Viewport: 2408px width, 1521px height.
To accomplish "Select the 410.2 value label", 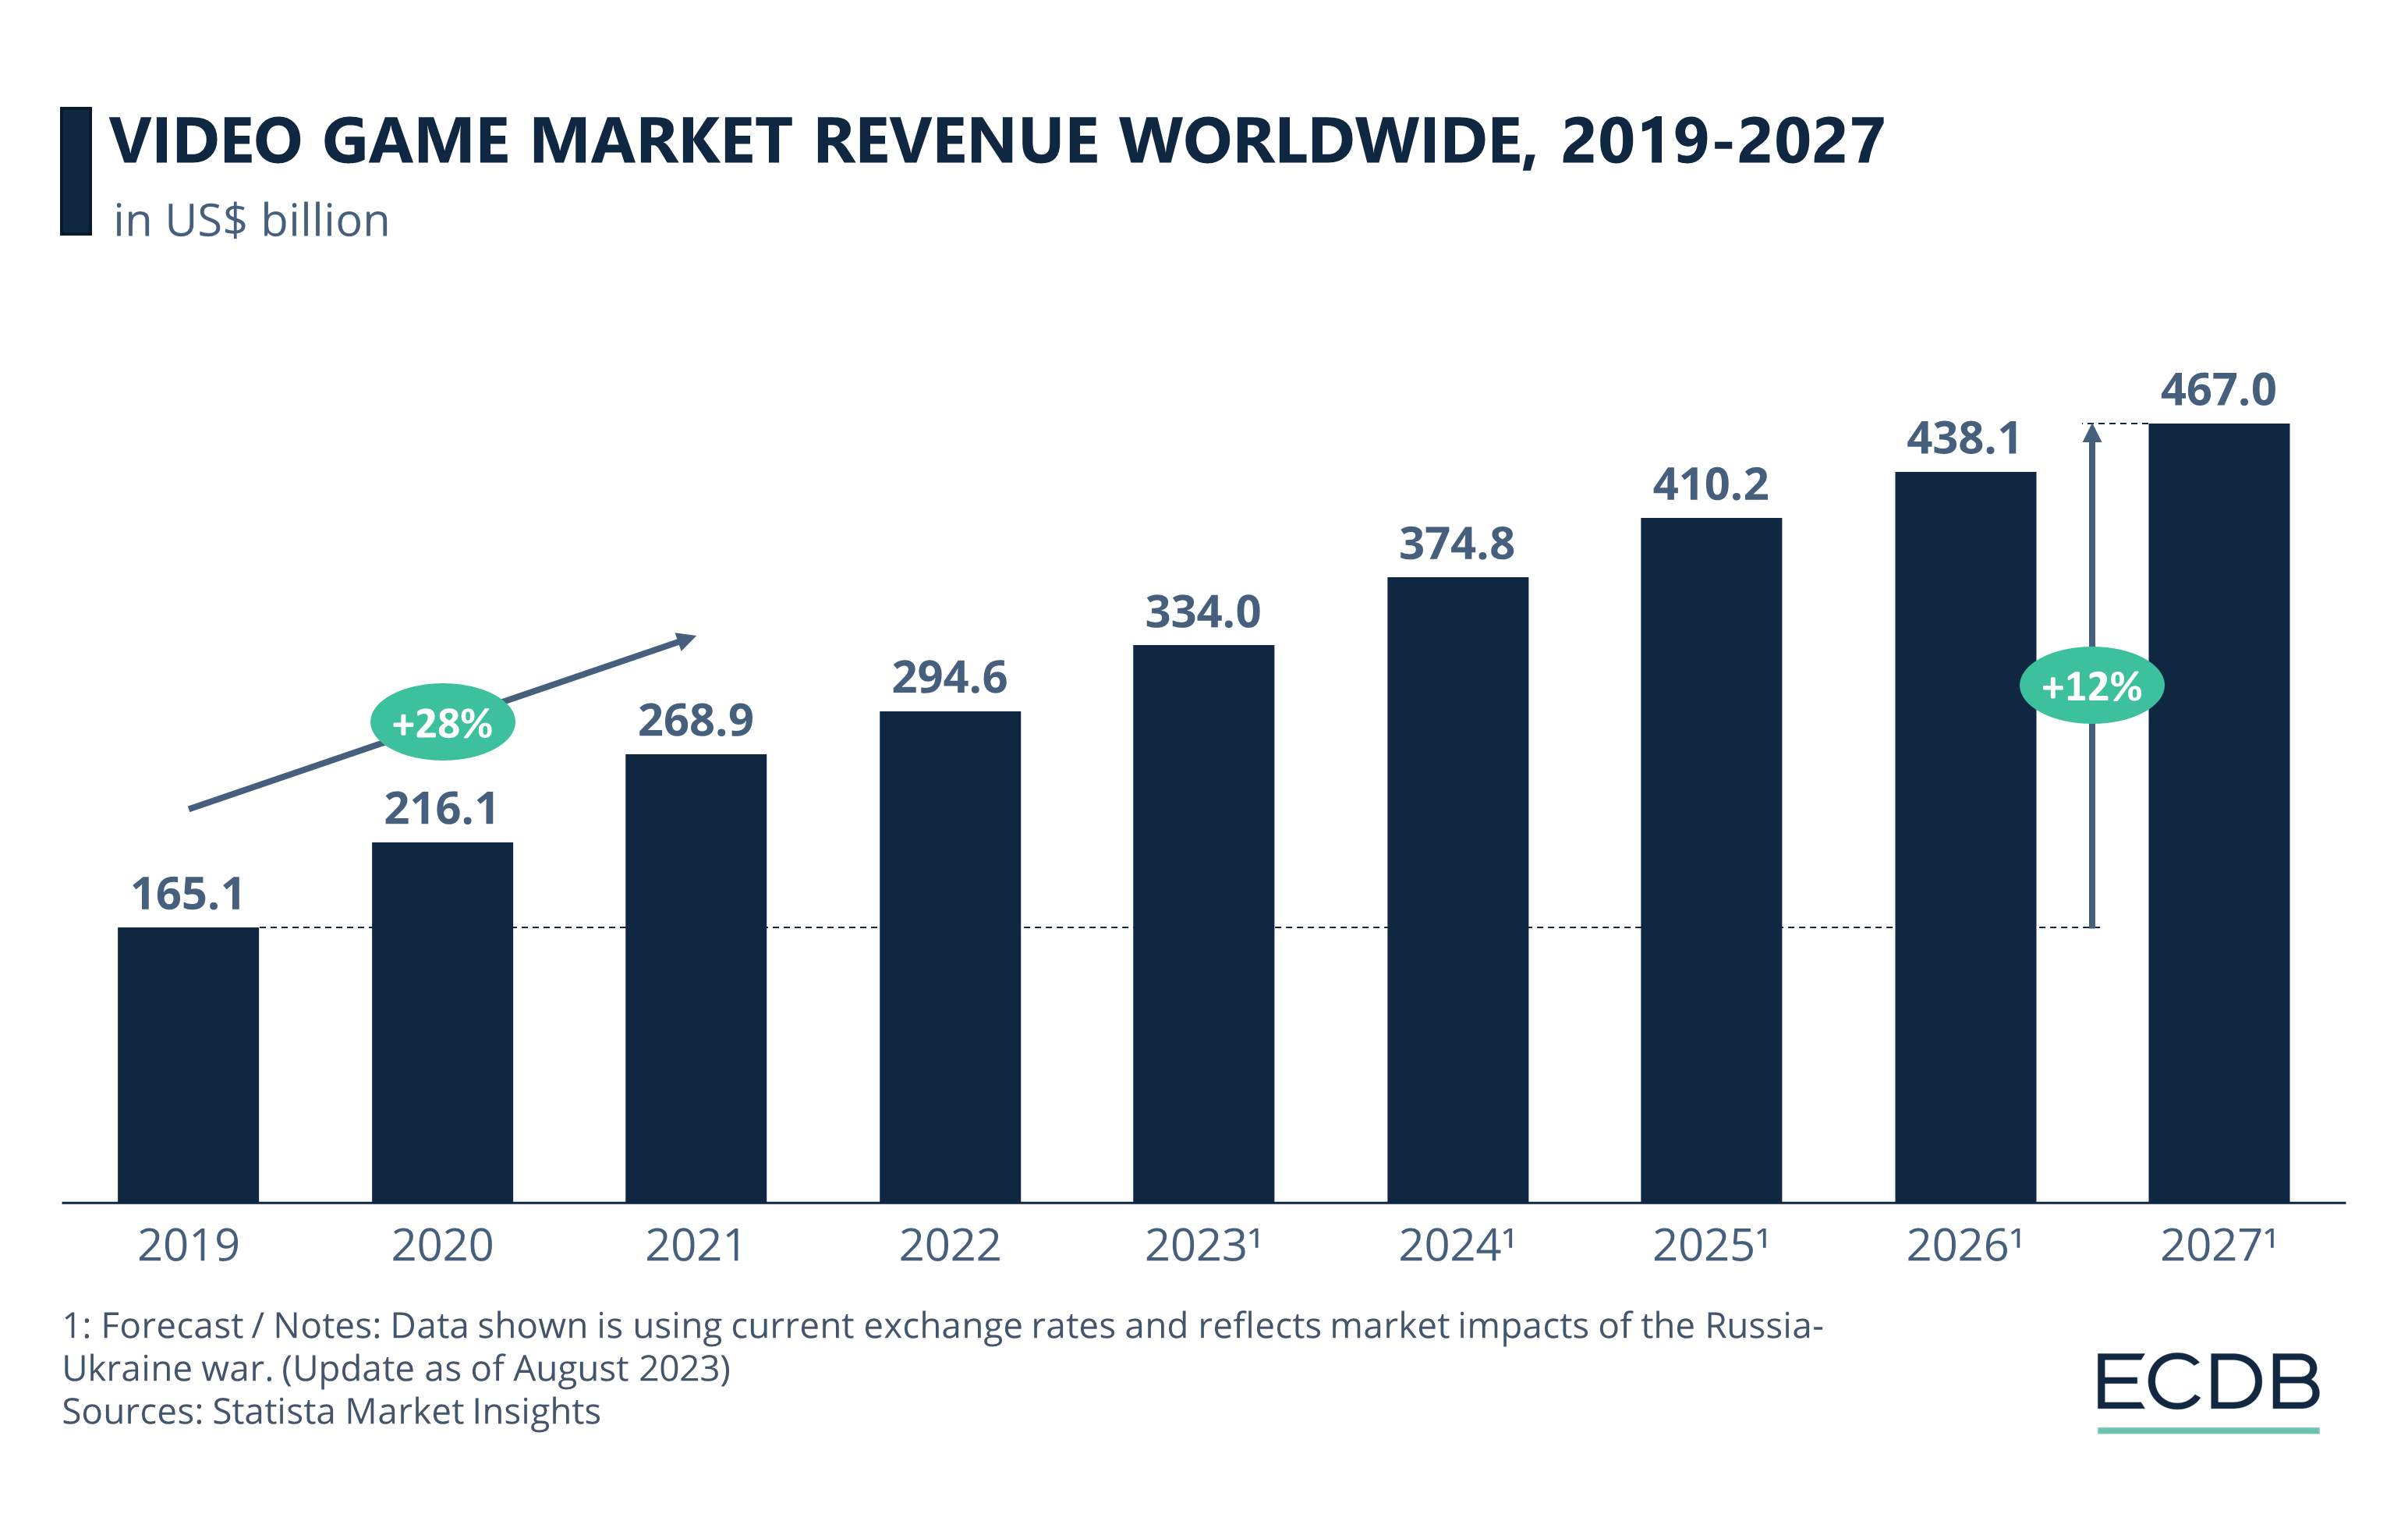I will (1711, 485).
